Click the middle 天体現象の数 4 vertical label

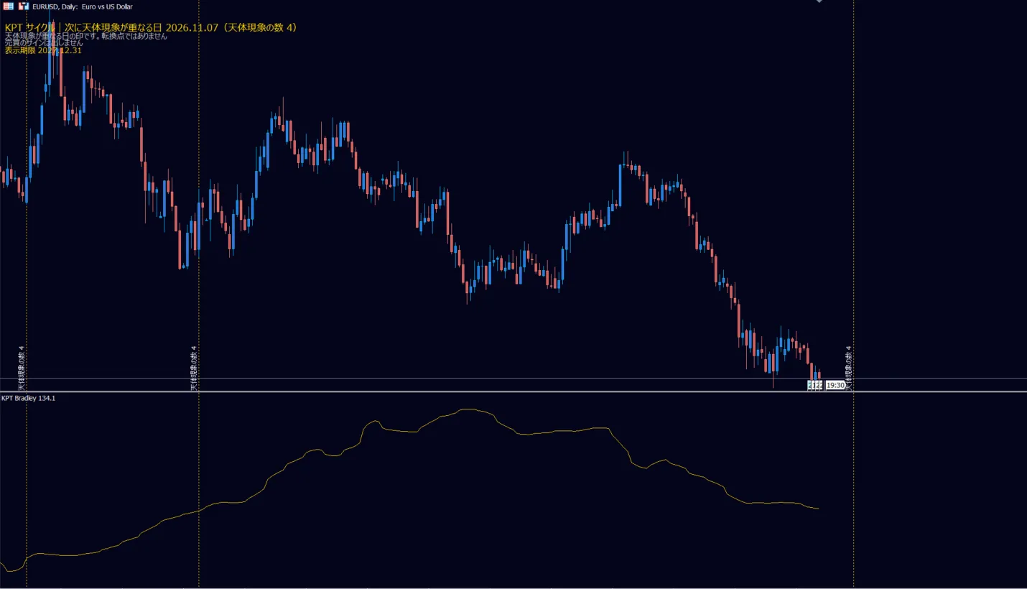coord(194,368)
